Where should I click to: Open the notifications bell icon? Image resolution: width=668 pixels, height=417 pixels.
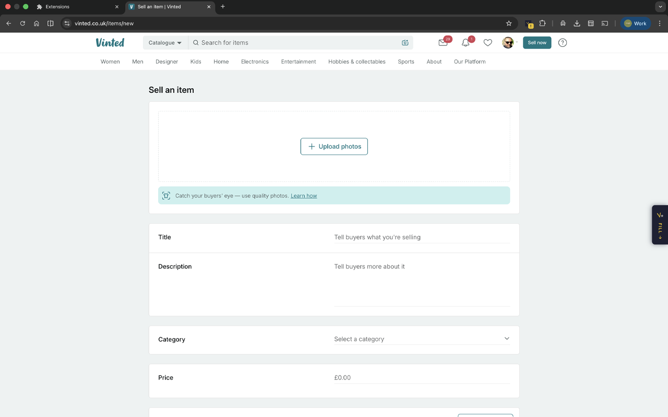465,43
